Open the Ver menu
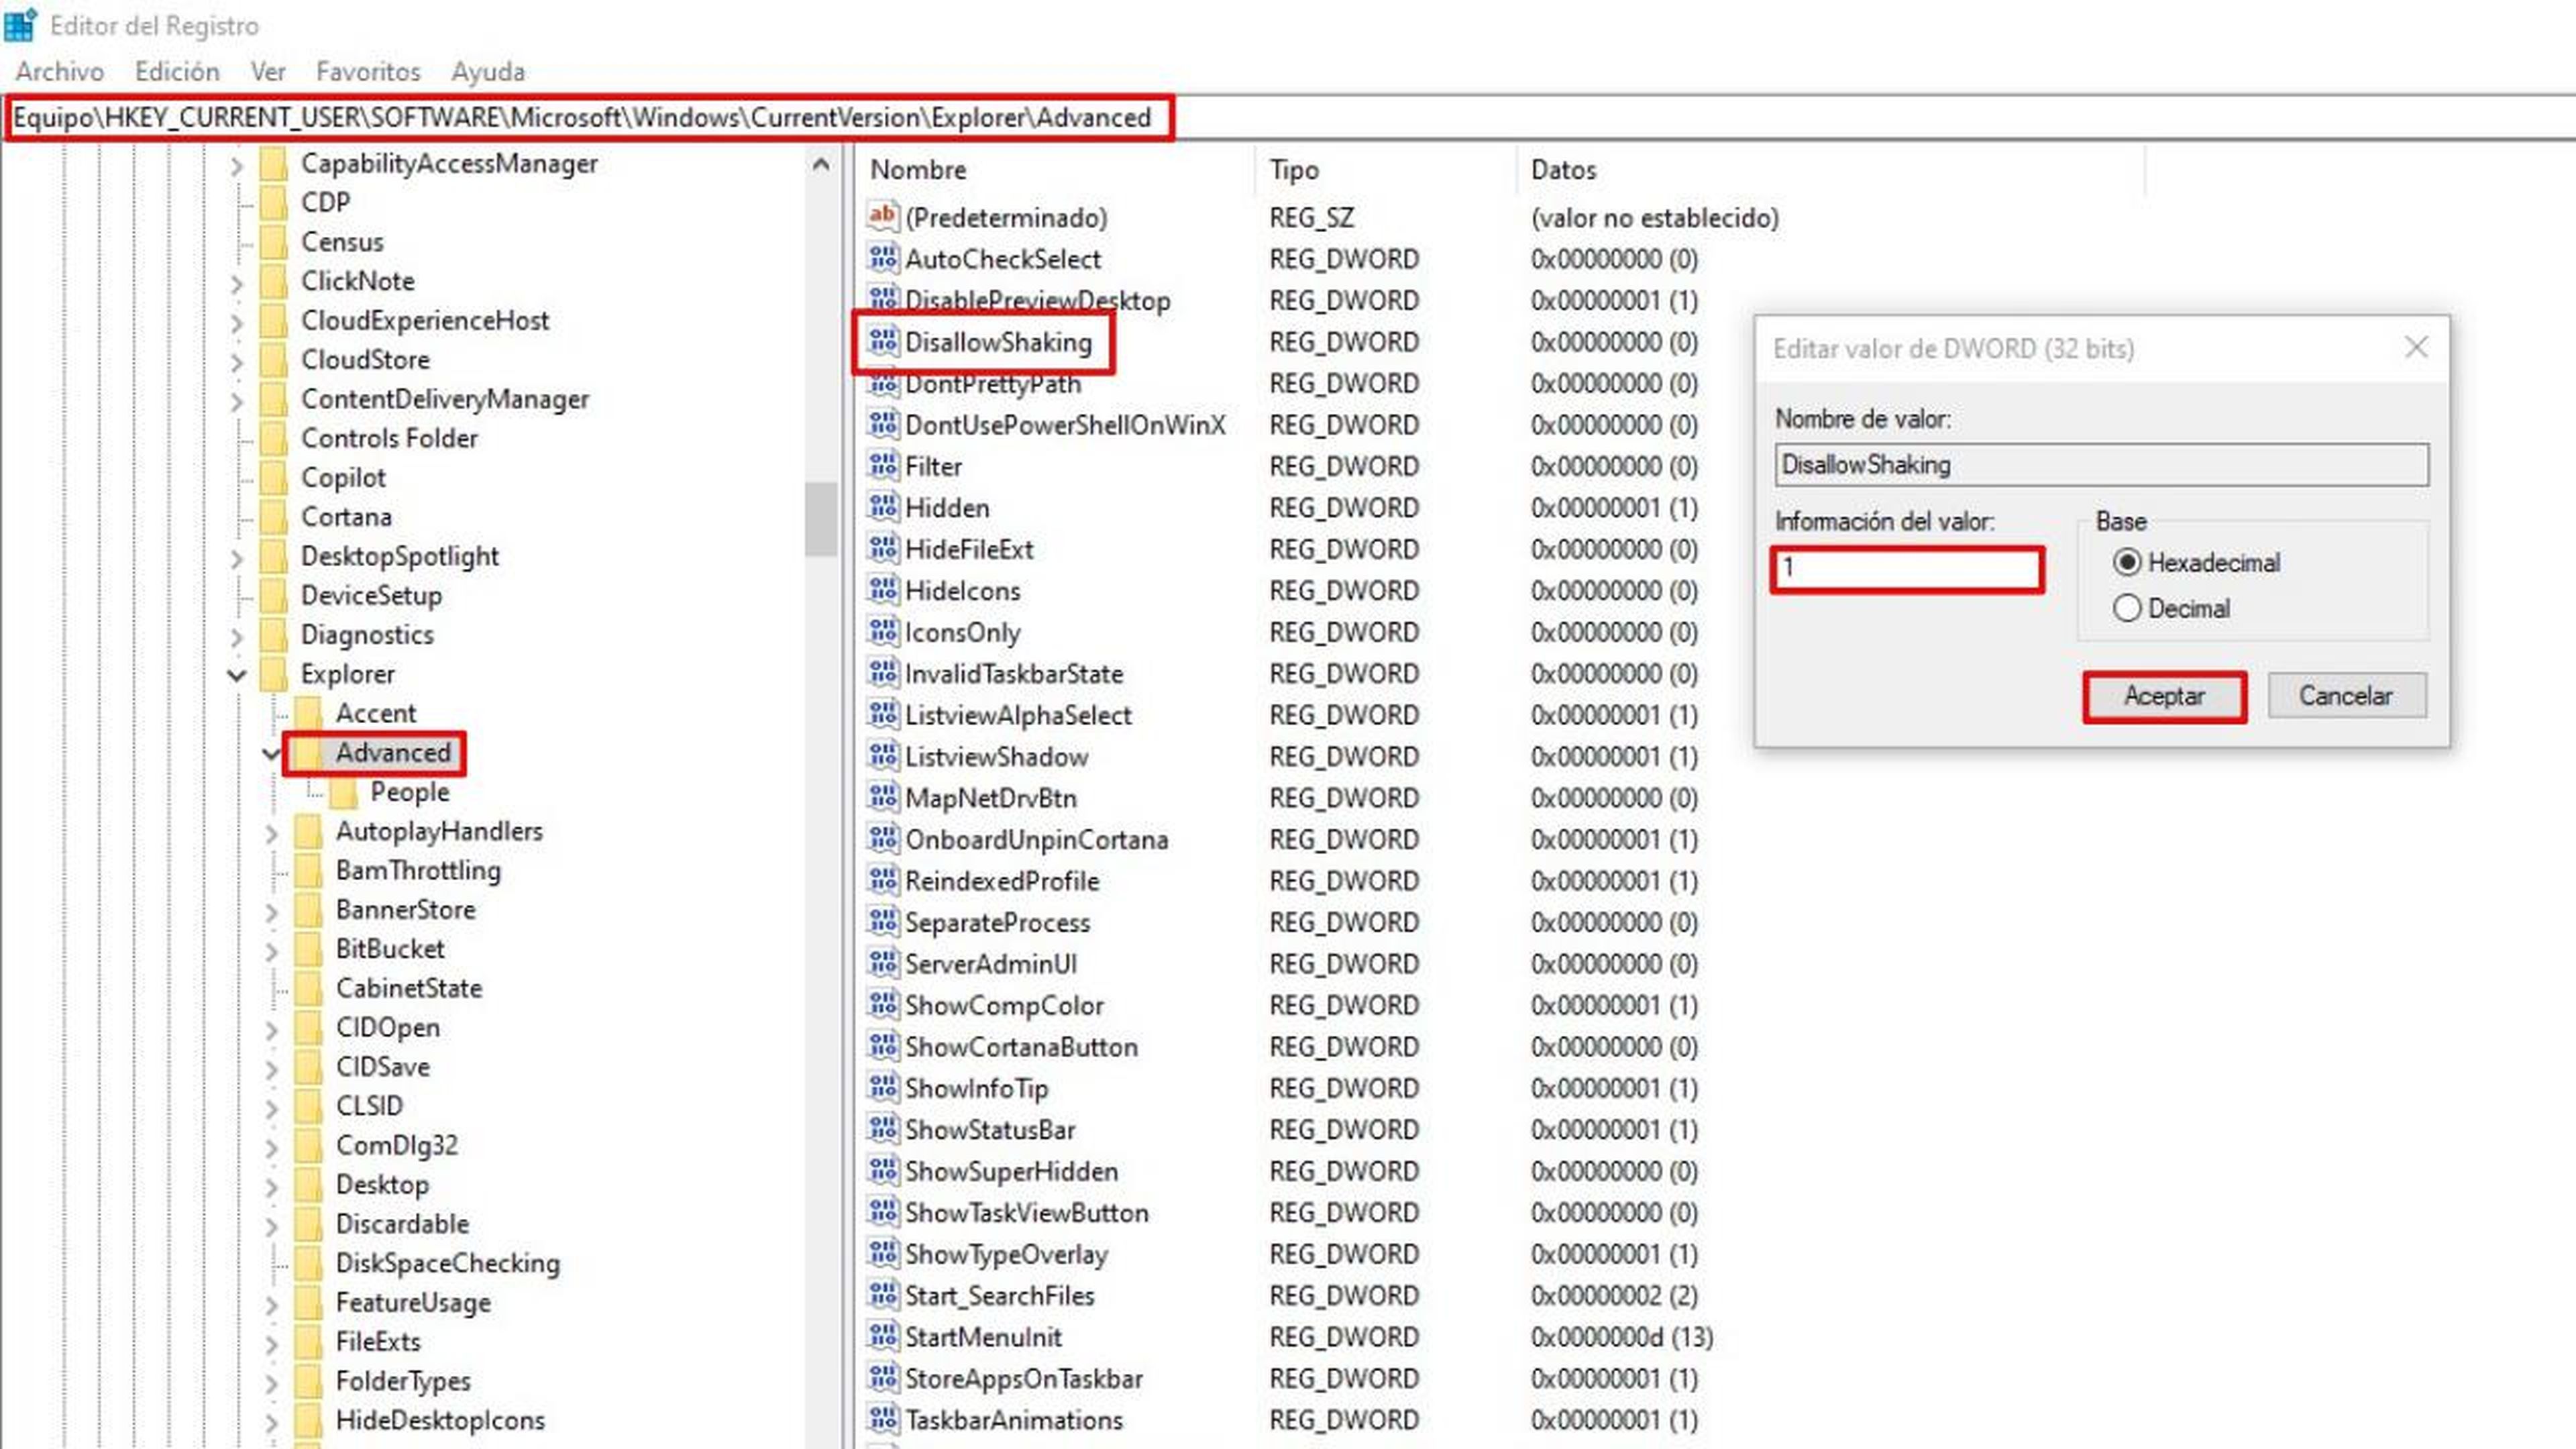 268,71
